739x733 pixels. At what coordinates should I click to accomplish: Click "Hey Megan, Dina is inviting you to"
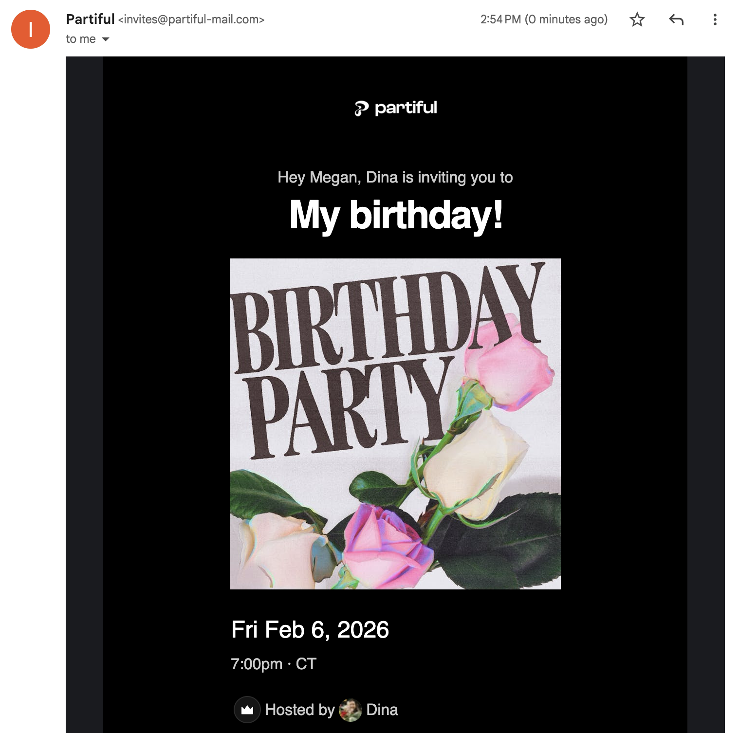395,177
